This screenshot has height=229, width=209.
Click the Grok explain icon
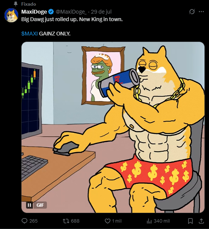[192, 12]
